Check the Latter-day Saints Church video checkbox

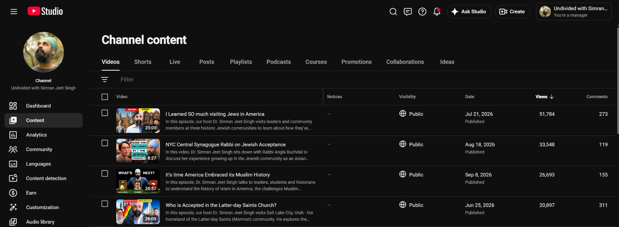coord(105,204)
